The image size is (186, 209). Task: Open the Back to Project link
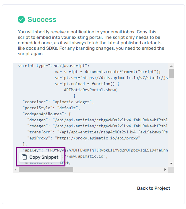[x=154, y=188]
